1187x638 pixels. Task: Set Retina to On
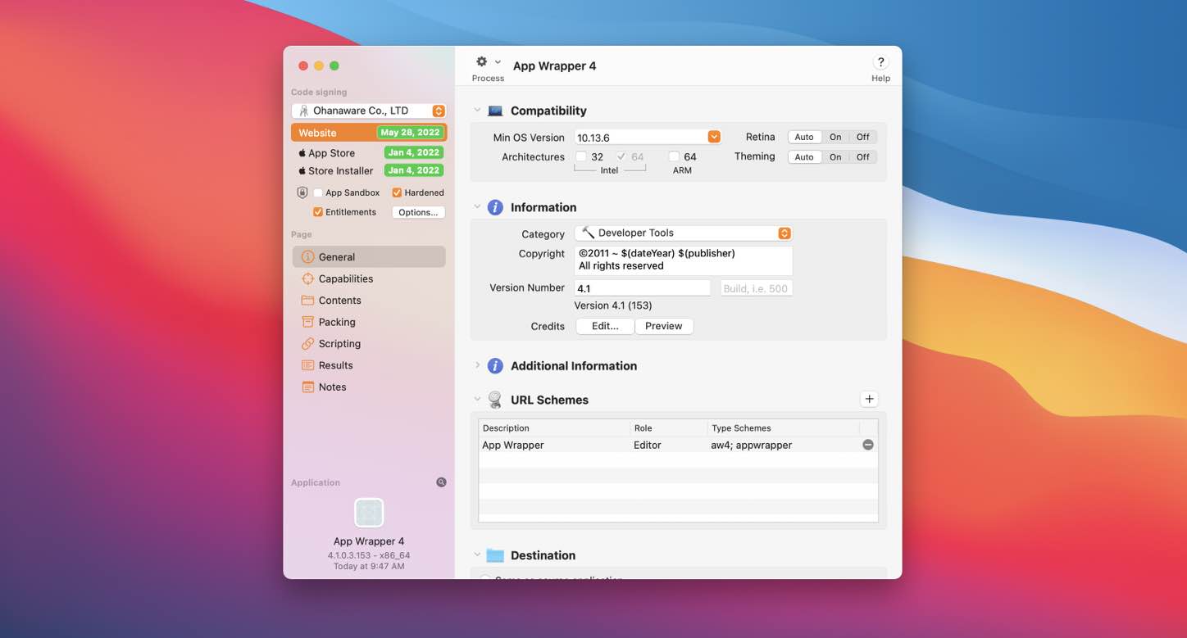point(835,137)
